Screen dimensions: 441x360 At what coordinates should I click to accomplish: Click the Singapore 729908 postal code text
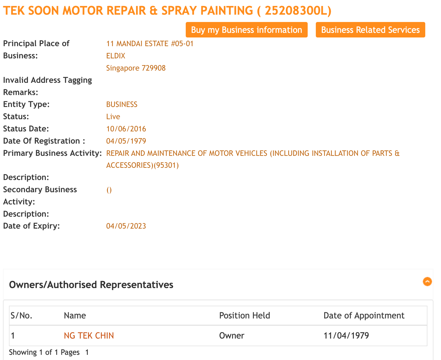pos(136,68)
